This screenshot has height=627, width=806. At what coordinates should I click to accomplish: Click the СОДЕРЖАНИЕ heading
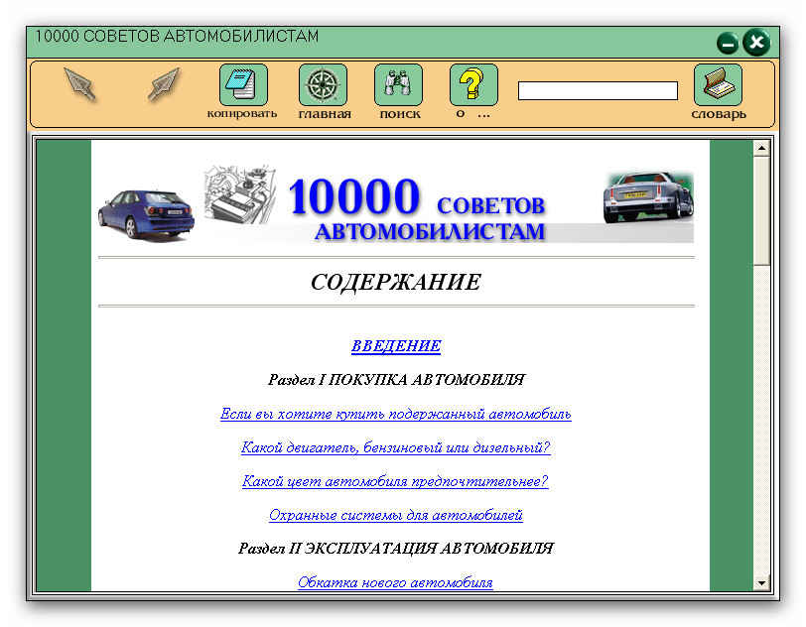click(396, 282)
